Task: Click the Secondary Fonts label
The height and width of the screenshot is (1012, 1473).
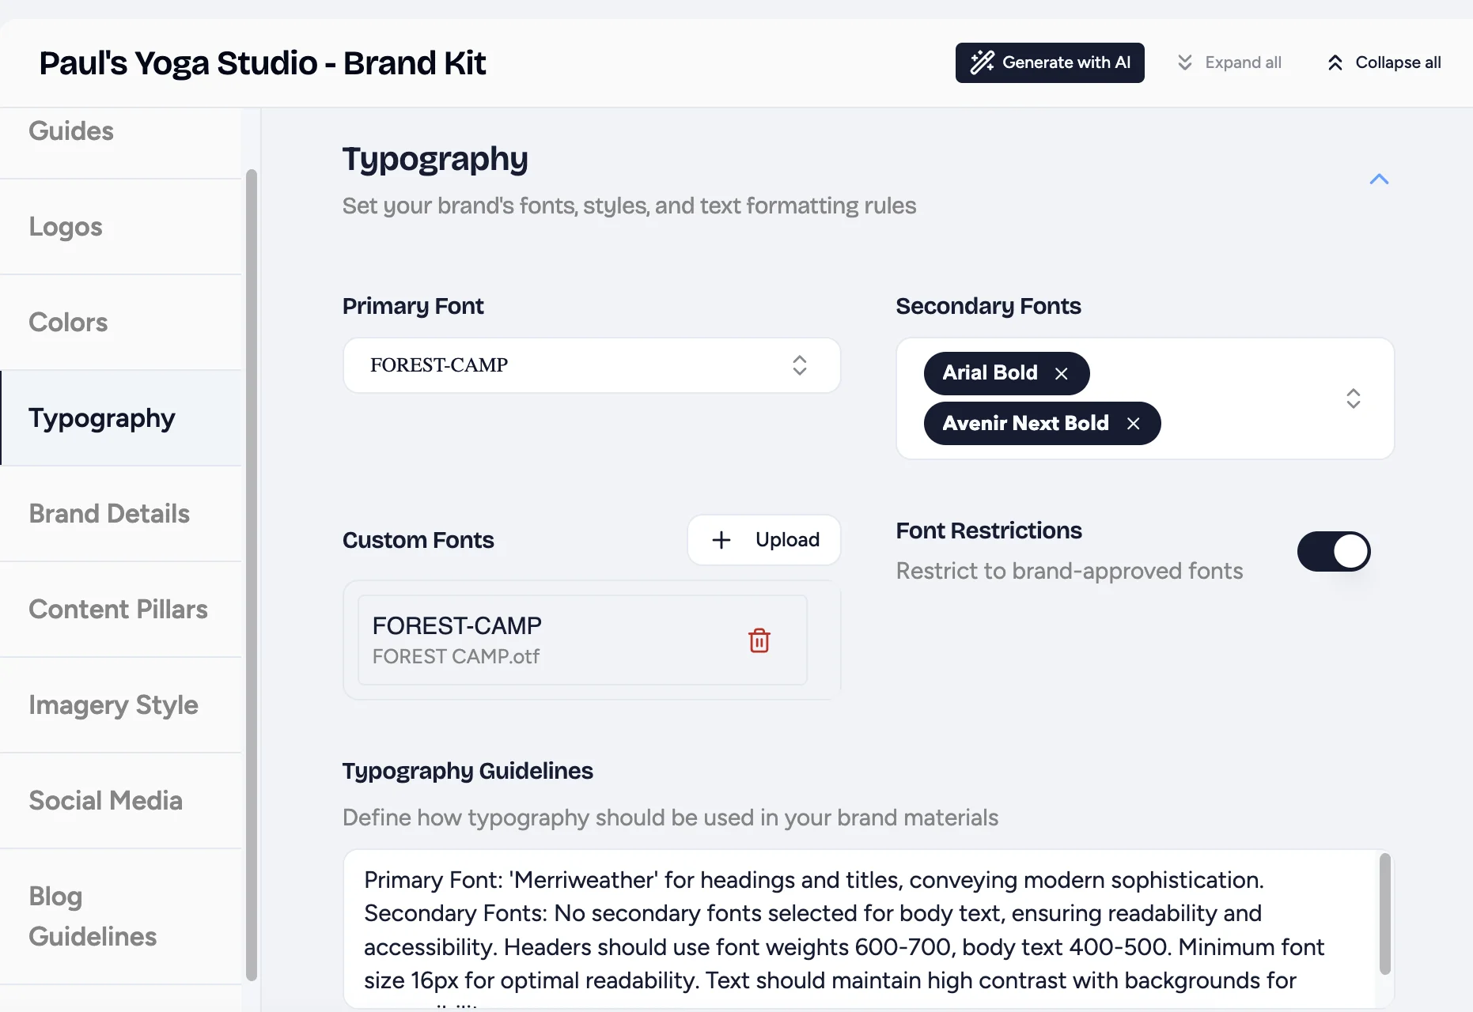Action: coord(988,306)
